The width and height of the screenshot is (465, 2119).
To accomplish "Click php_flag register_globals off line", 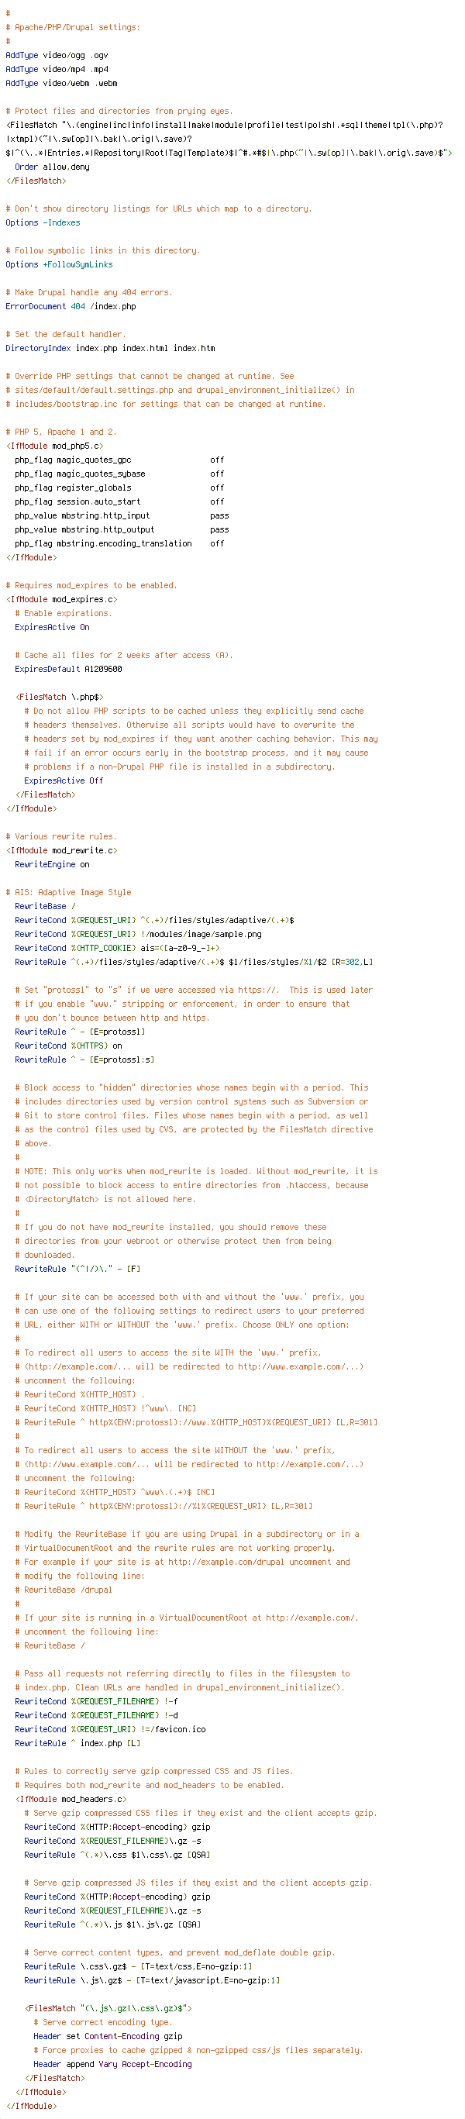I will point(119,488).
